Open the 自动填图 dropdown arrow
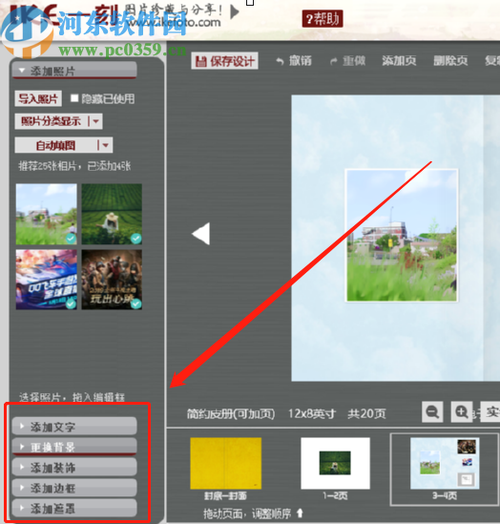Screen dimensions: 500x524 tap(106, 145)
